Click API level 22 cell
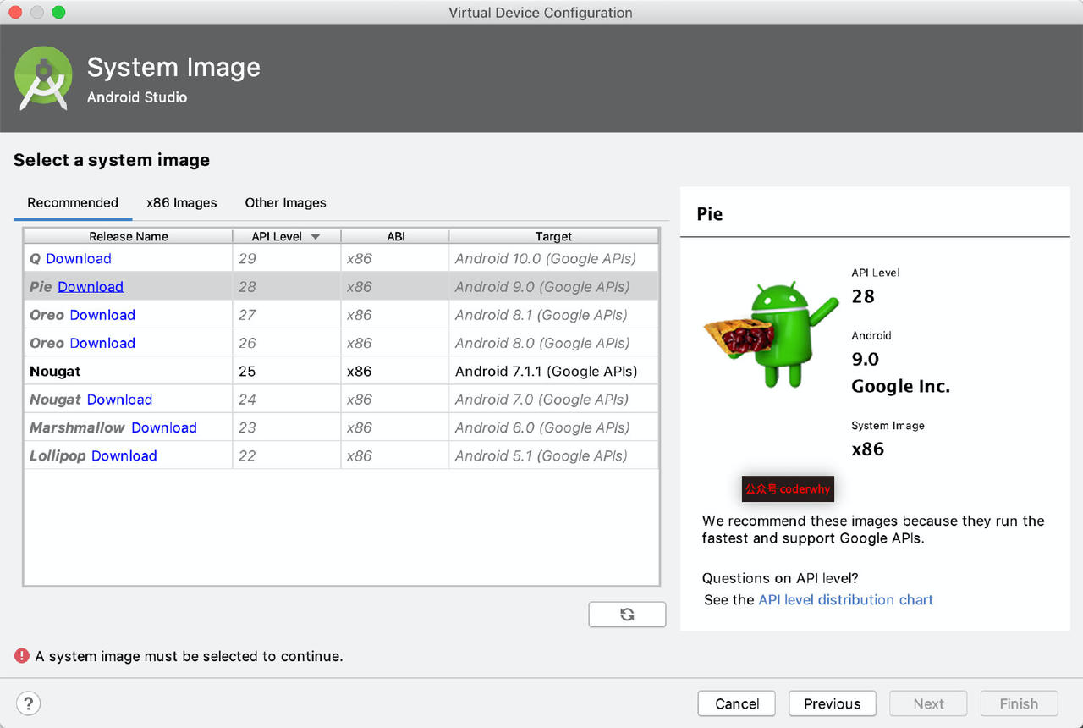This screenshot has height=728, width=1083. (x=287, y=455)
